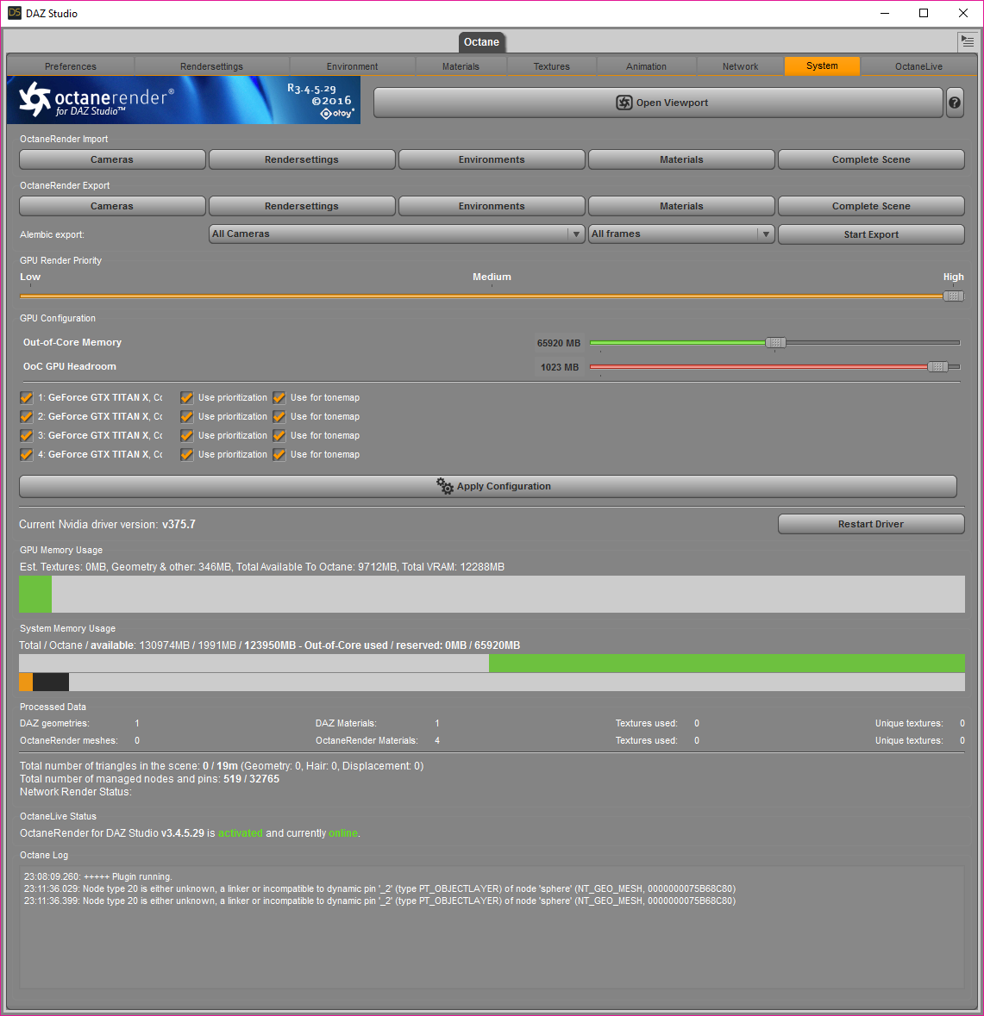The width and height of the screenshot is (984, 1016).
Task: Click the 'Medium' priority label
Action: [492, 277]
